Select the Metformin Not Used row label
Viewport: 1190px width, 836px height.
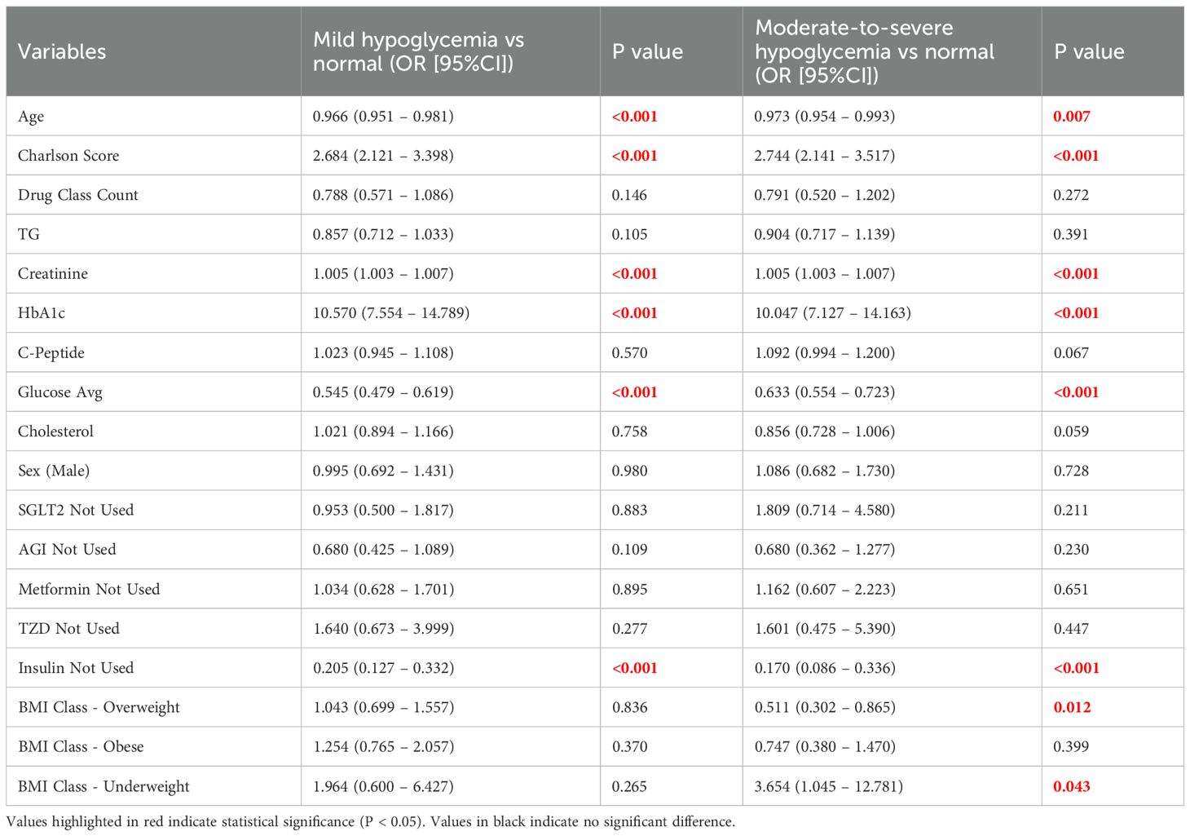pyautogui.click(x=89, y=589)
